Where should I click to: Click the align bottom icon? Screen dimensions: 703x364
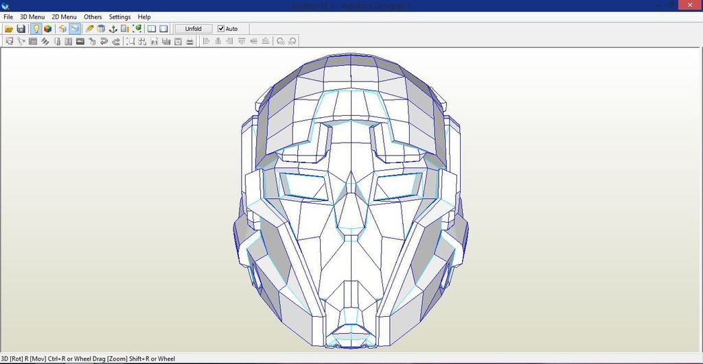(266, 41)
